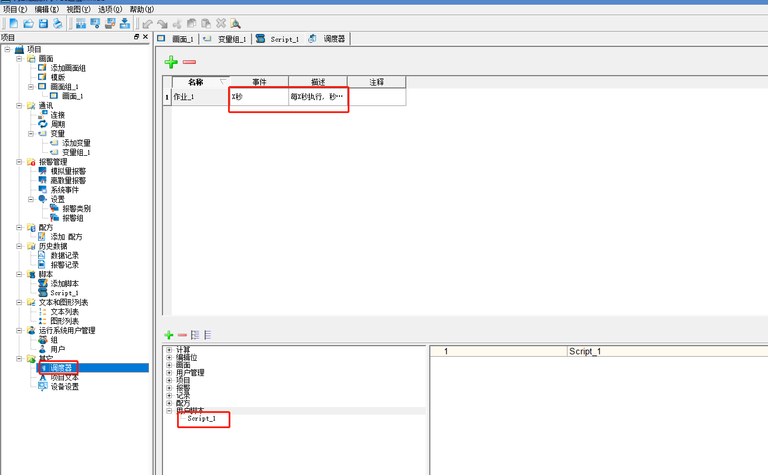768x475 pixels.
Task: Collapse the 用户脚本 function category
Action: pos(169,411)
